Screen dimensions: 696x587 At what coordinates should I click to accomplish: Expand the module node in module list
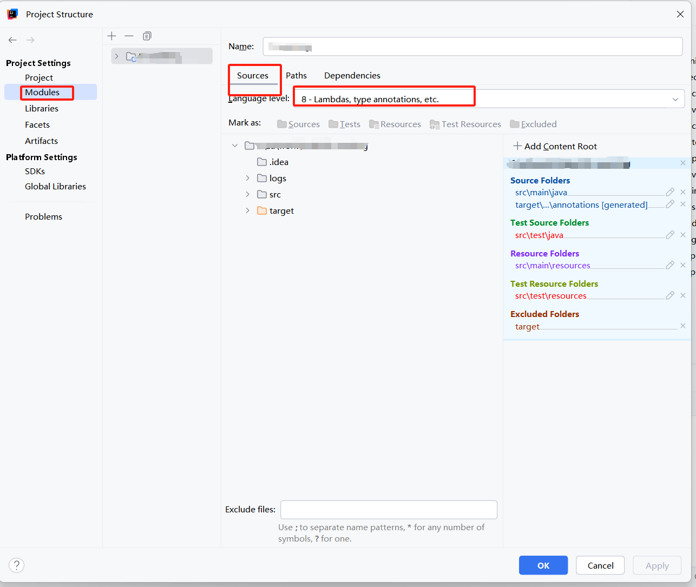(117, 56)
